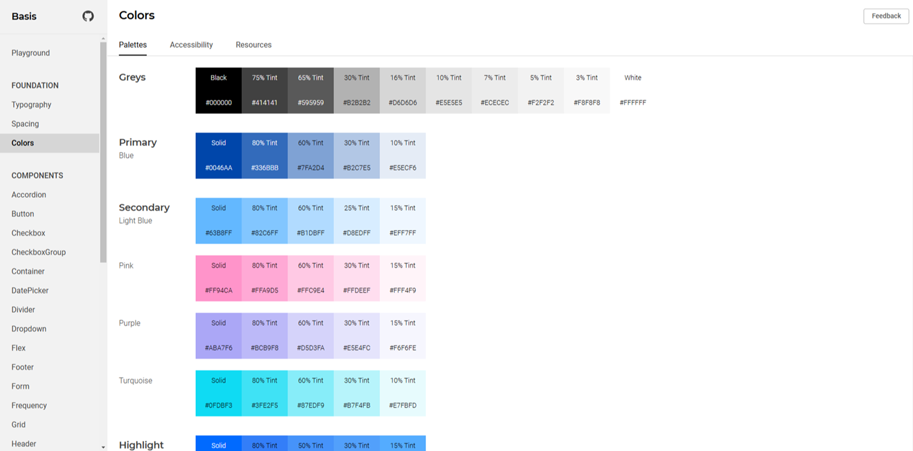This screenshot has width=913, height=451.
Task: Select Pink 15% Tint #FFF4F9 swatch
Action: tap(403, 278)
